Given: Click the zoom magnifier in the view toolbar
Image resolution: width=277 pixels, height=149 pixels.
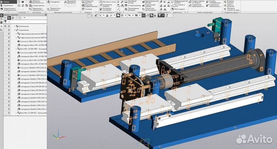Looking at the screenshot, I should [x=100, y=15].
